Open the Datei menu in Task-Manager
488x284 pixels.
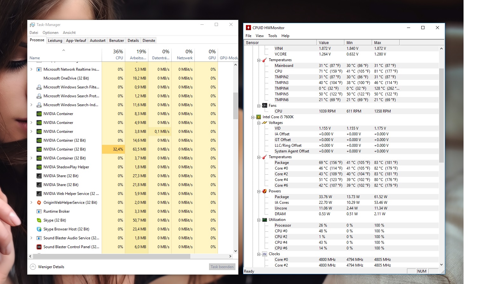(34, 33)
